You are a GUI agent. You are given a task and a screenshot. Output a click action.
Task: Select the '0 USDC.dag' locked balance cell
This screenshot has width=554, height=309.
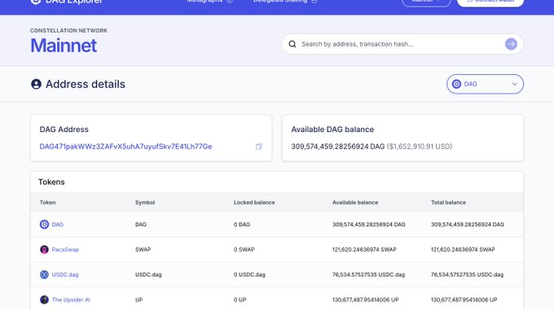point(249,275)
